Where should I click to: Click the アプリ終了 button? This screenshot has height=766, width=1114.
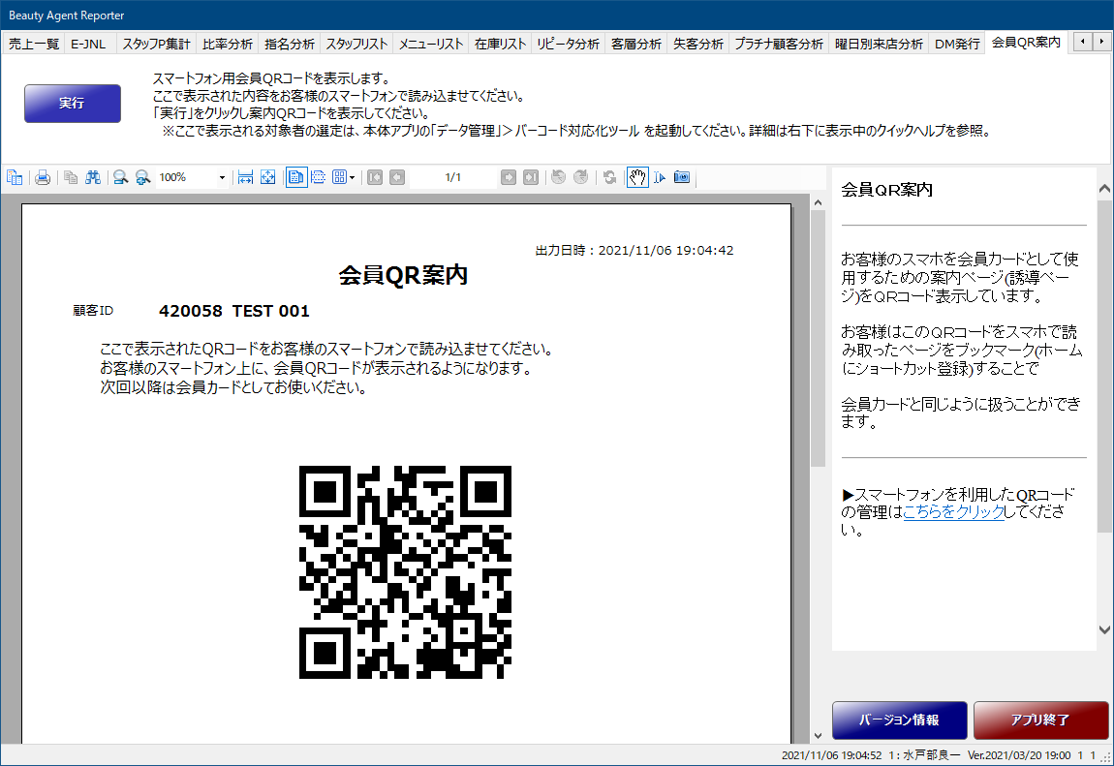[1040, 720]
